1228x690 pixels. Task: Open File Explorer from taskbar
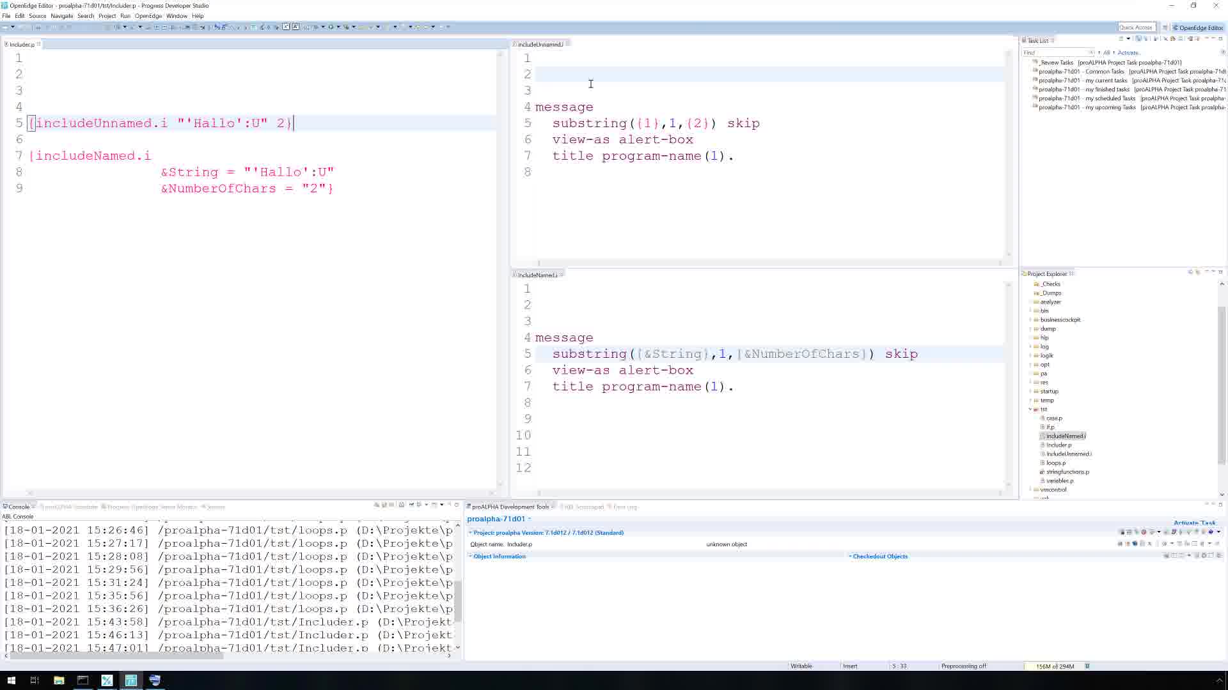[59, 680]
